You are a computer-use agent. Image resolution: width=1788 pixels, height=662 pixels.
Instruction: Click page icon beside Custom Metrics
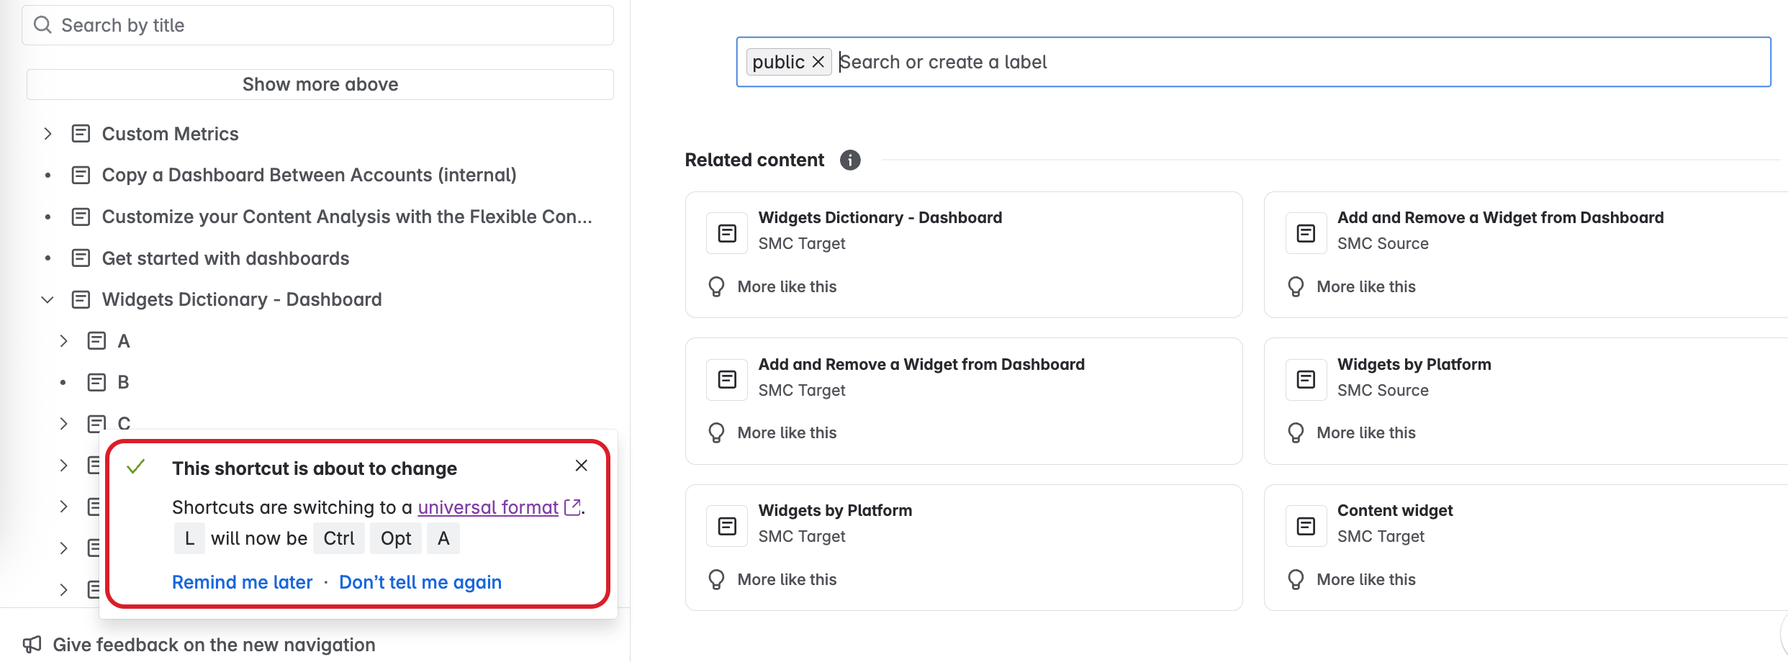(x=81, y=134)
